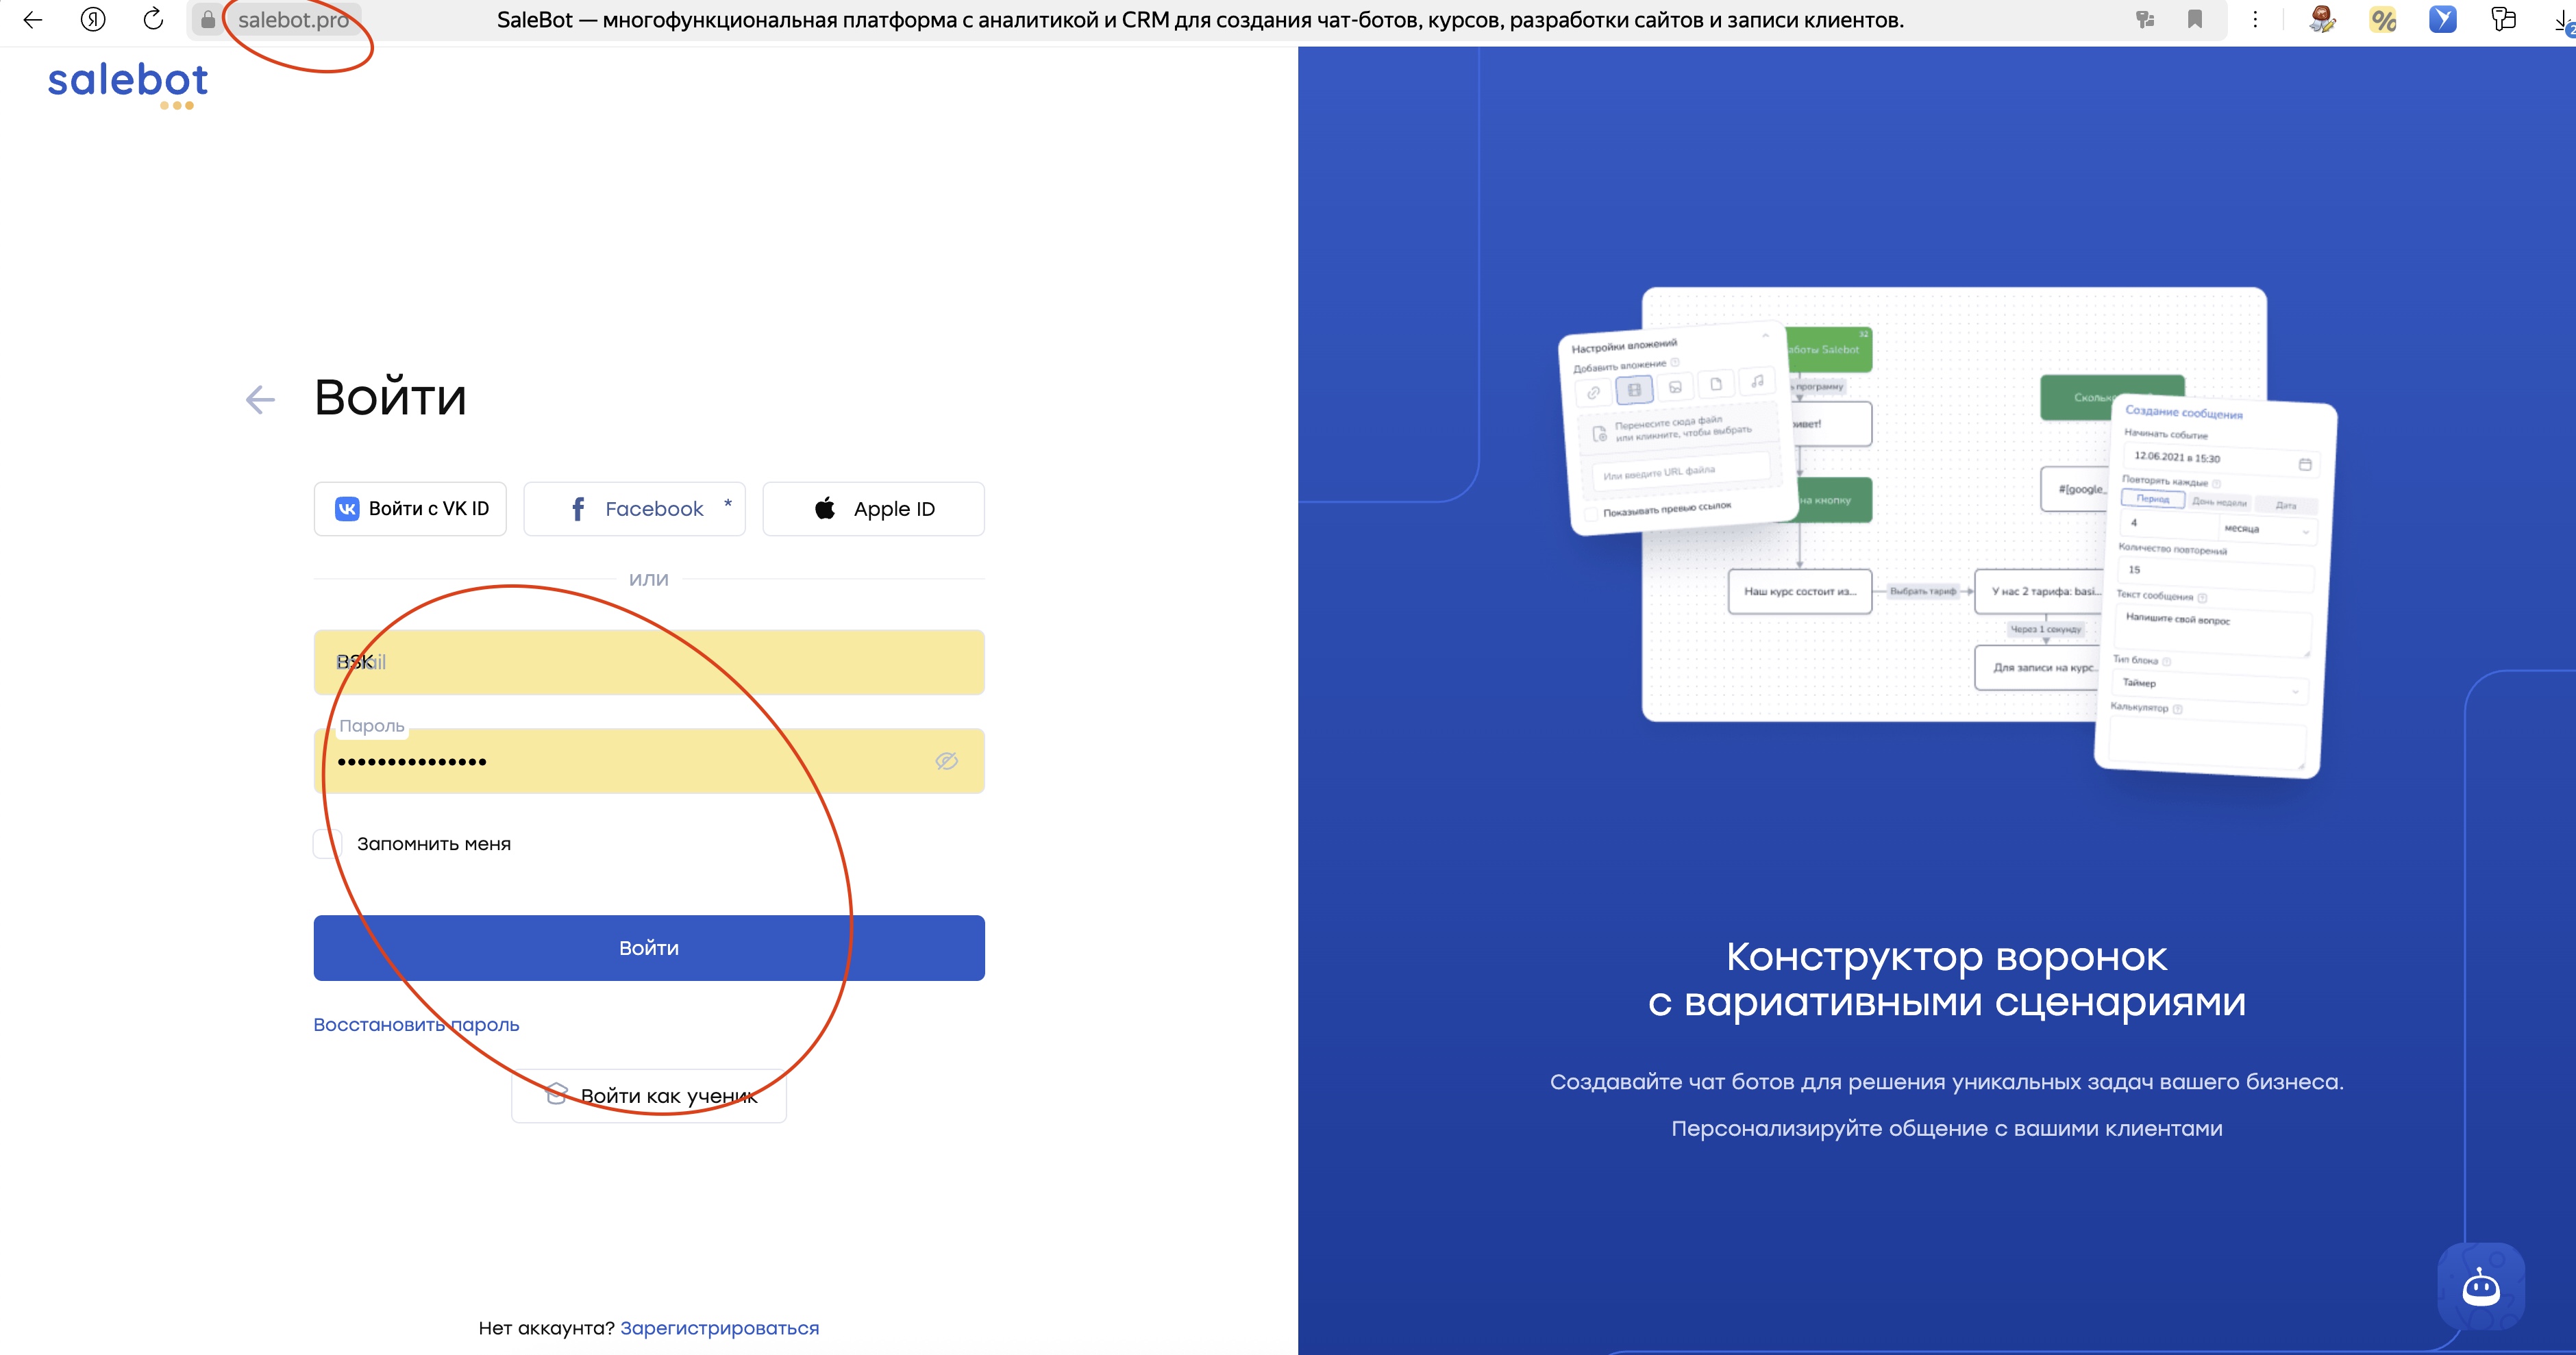2576x1355 pixels.
Task: Open the percent discount extension icon
Action: [x=2383, y=19]
